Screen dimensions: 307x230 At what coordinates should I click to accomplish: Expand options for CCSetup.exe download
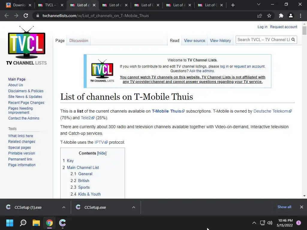(134, 207)
